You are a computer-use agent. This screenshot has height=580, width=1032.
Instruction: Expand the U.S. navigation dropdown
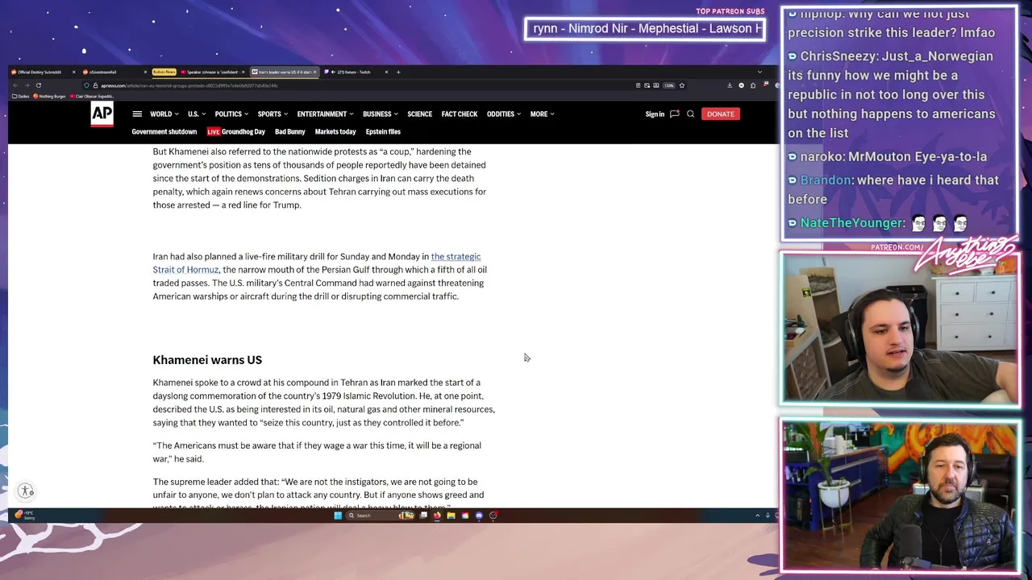tap(196, 114)
